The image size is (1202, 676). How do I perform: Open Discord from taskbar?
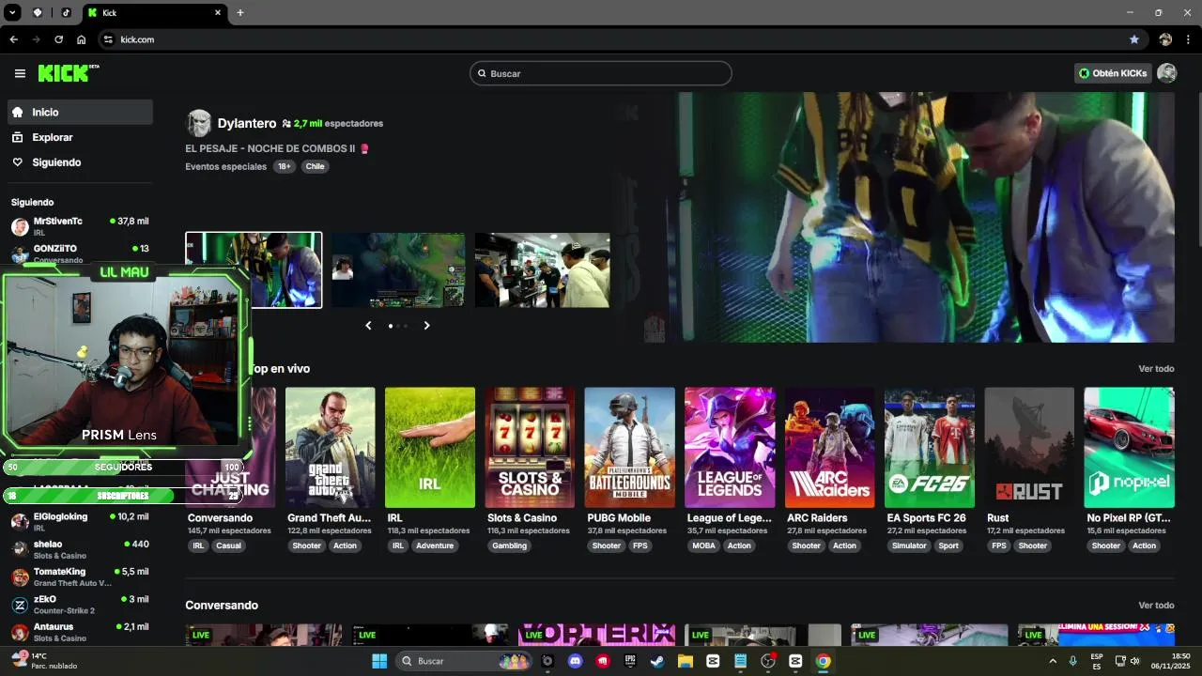coord(576,661)
